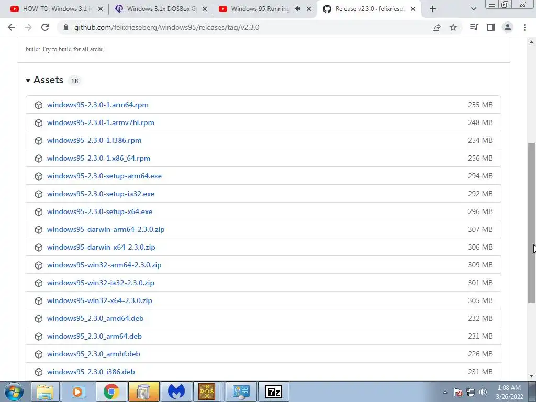536x402 pixels.
Task: Click 'build: Try to build for all archs' text
Action: coord(64,49)
